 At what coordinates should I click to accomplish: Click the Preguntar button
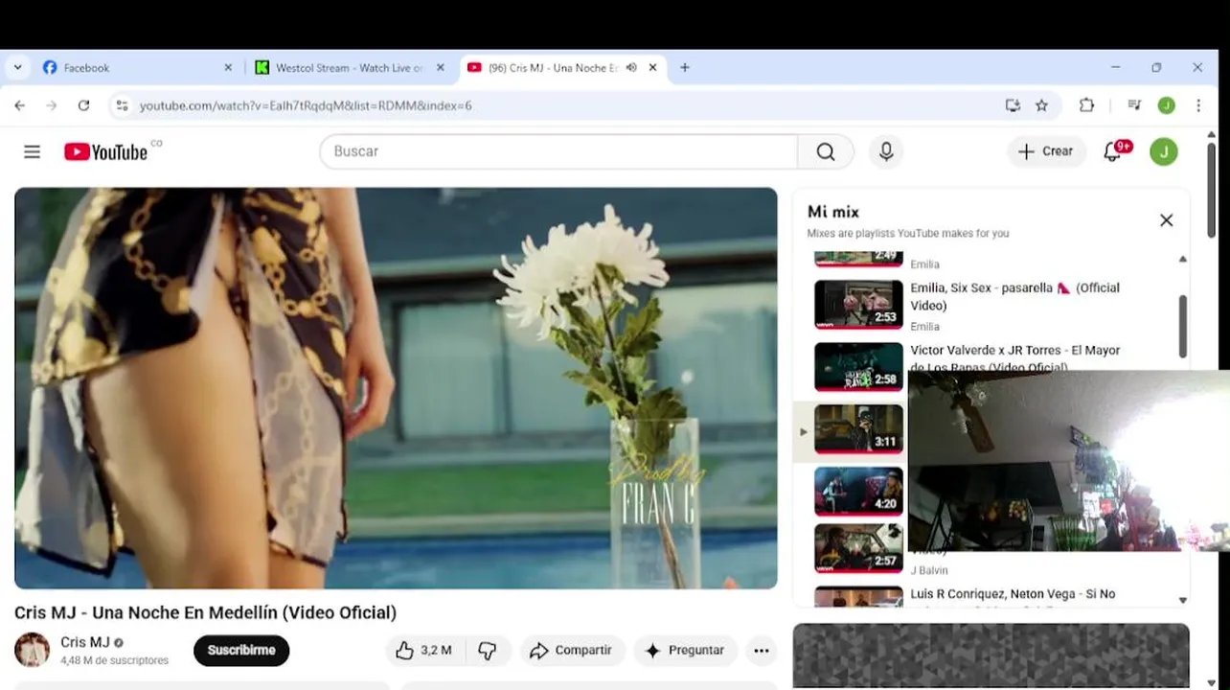685,651
